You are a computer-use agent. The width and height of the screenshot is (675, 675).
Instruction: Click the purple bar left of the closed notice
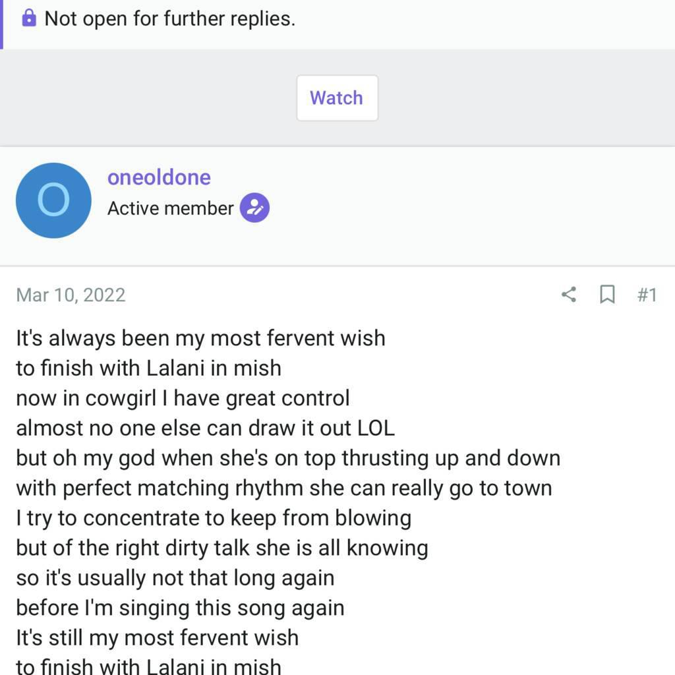click(2, 24)
